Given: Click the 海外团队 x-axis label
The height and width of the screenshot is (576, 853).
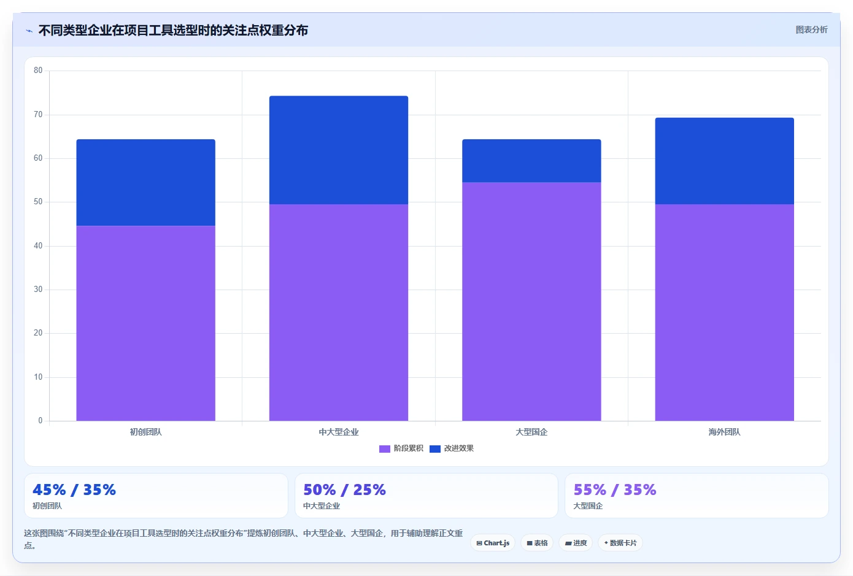Looking at the screenshot, I should [x=725, y=432].
